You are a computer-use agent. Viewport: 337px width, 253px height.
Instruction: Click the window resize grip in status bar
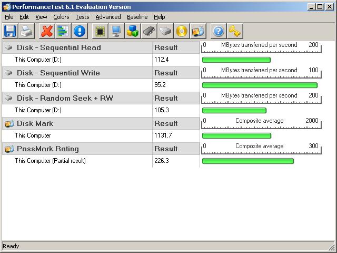click(x=332, y=248)
